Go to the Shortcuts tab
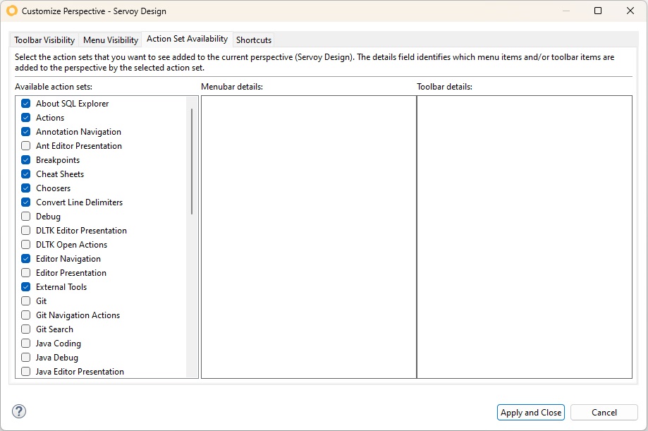 pyautogui.click(x=254, y=40)
